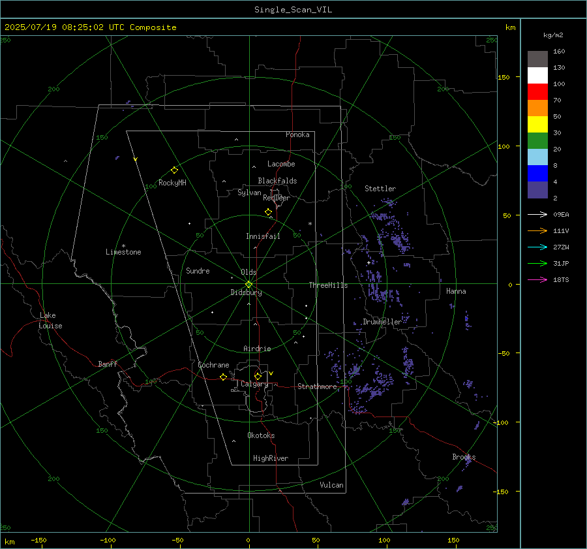Click the magenta 18TS arrow icon
587x549 pixels.
(537, 279)
